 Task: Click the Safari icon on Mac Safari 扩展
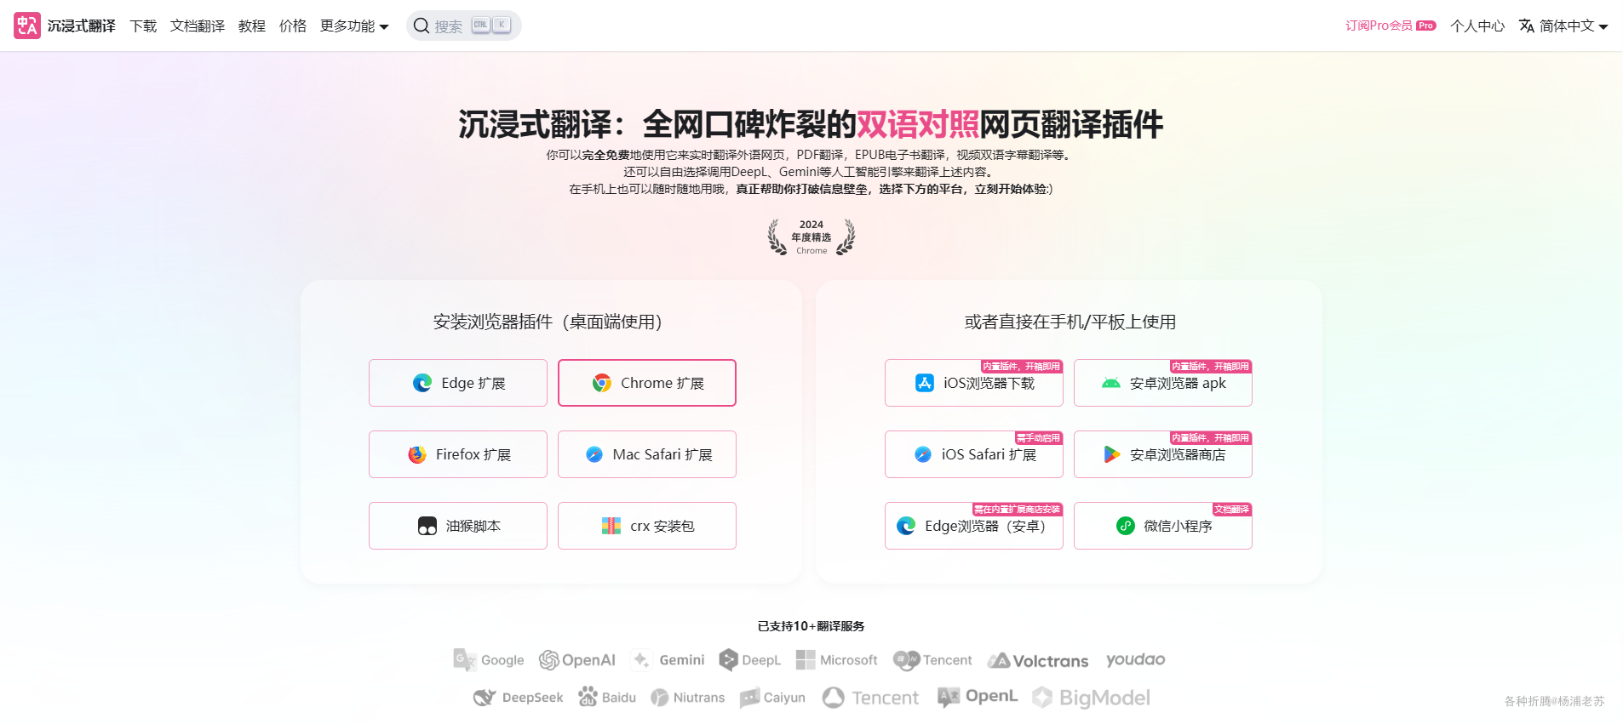click(x=593, y=454)
